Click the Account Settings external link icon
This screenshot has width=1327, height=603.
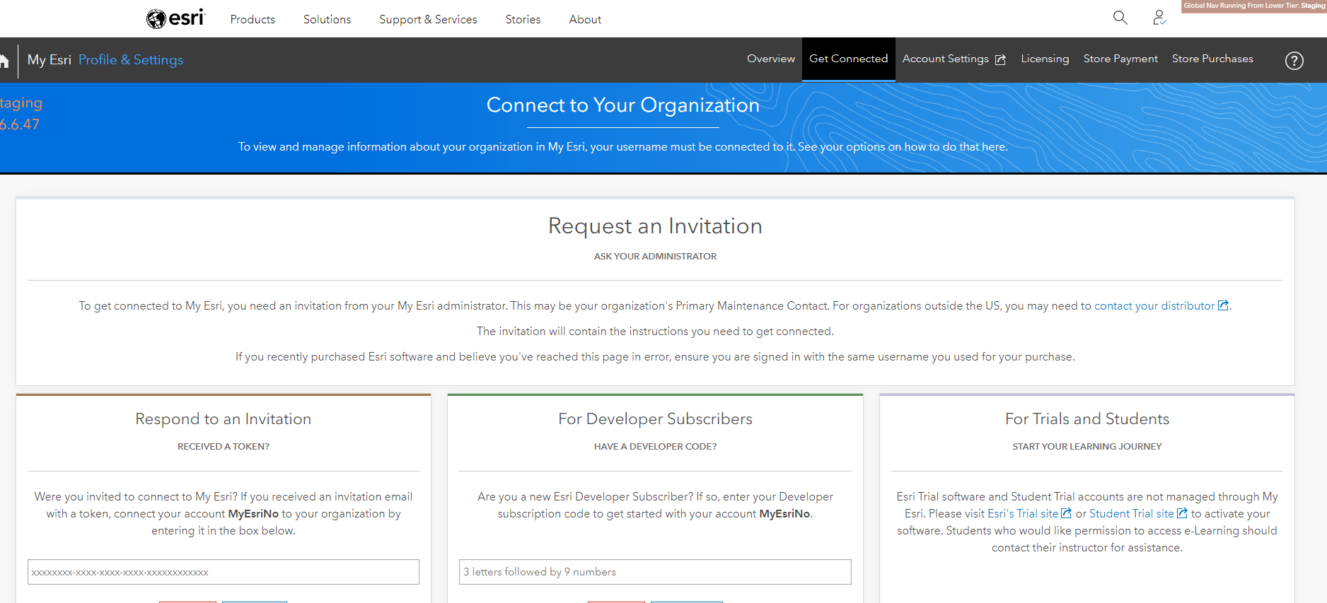[1000, 60]
